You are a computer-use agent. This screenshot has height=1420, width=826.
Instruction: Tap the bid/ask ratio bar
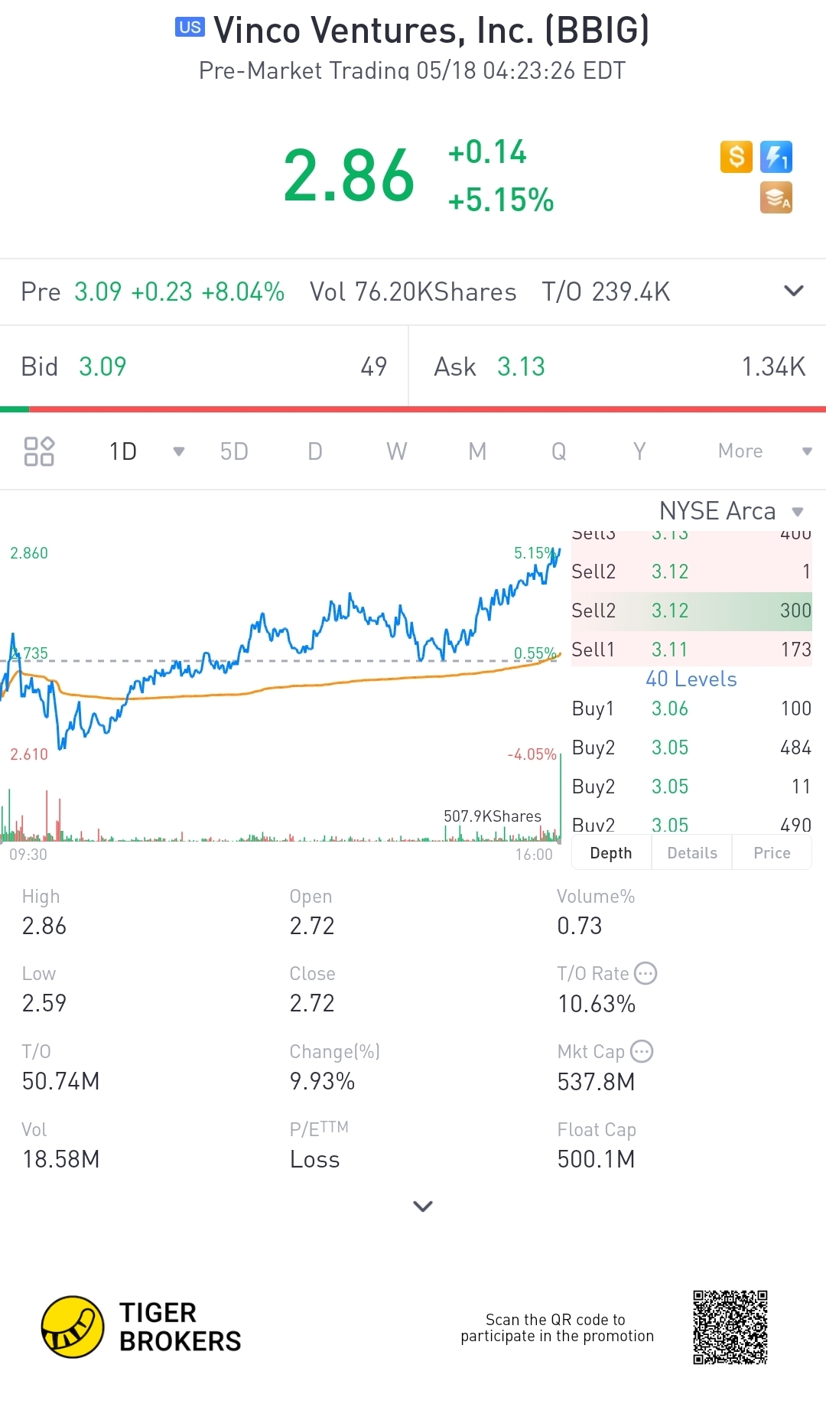click(x=413, y=409)
